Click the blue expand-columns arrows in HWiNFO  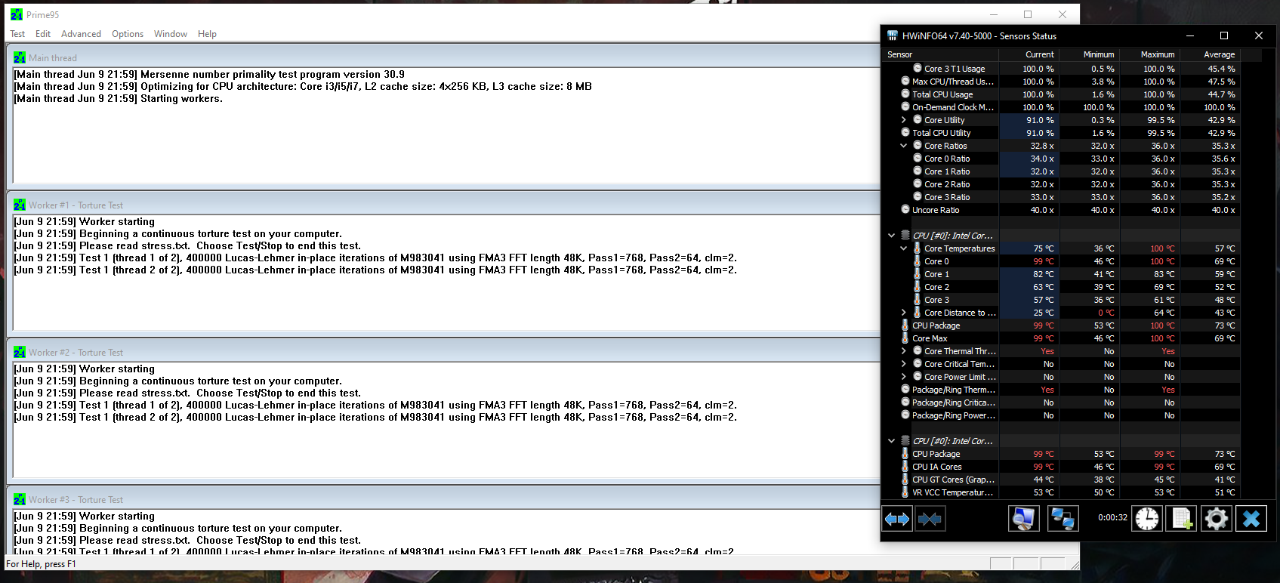(897, 519)
